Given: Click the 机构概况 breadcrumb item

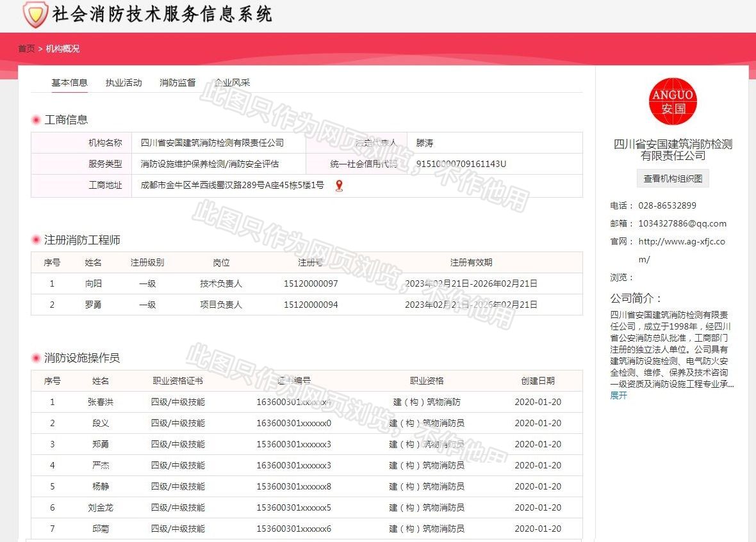Looking at the screenshot, I should point(63,49).
